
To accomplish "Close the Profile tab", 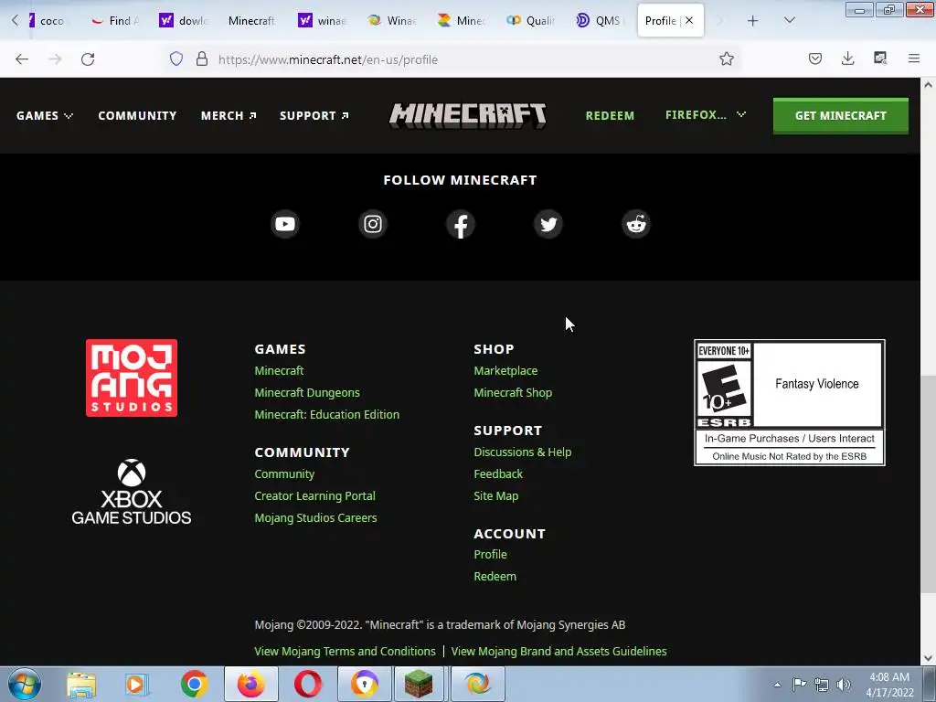I will [x=689, y=20].
